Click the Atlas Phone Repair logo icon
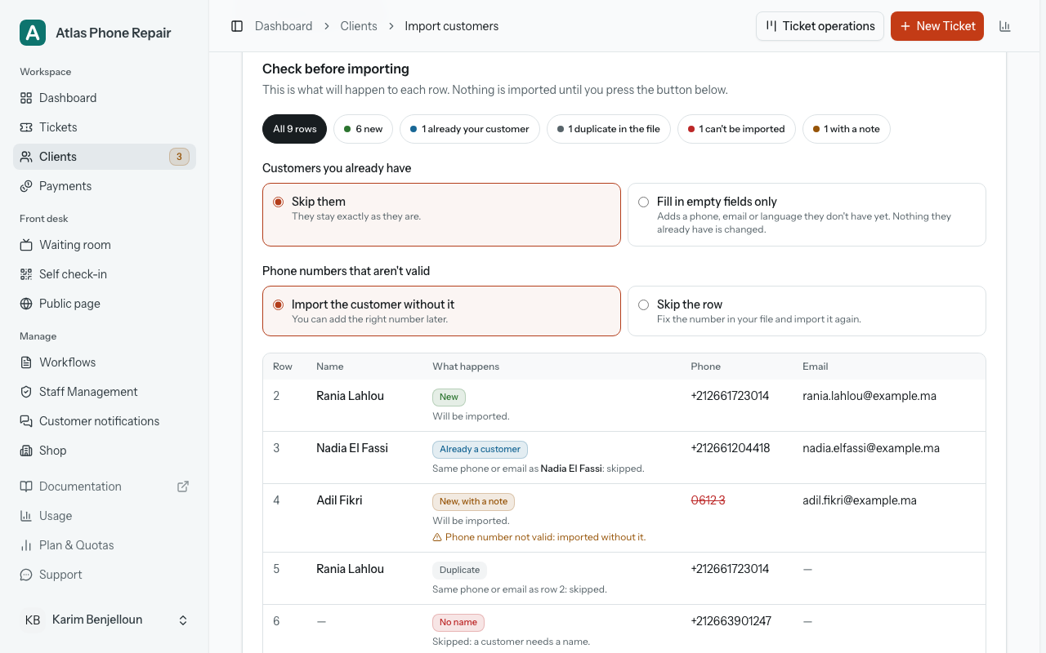Image resolution: width=1046 pixels, height=653 pixels. tap(33, 33)
